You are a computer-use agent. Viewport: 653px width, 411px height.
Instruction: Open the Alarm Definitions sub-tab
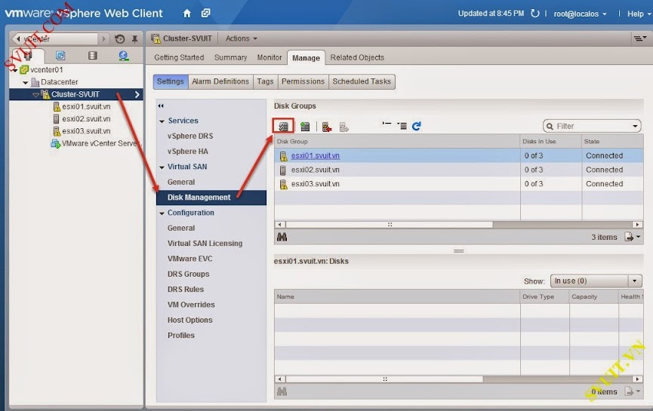[x=220, y=81]
